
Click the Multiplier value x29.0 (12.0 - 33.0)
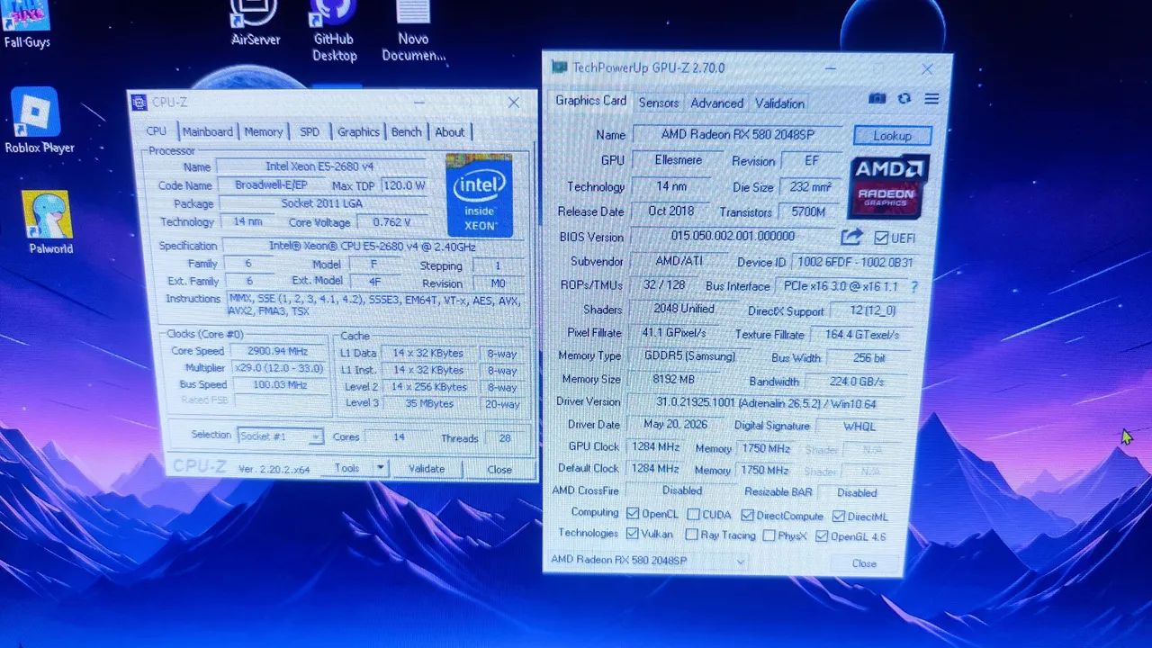pos(281,368)
